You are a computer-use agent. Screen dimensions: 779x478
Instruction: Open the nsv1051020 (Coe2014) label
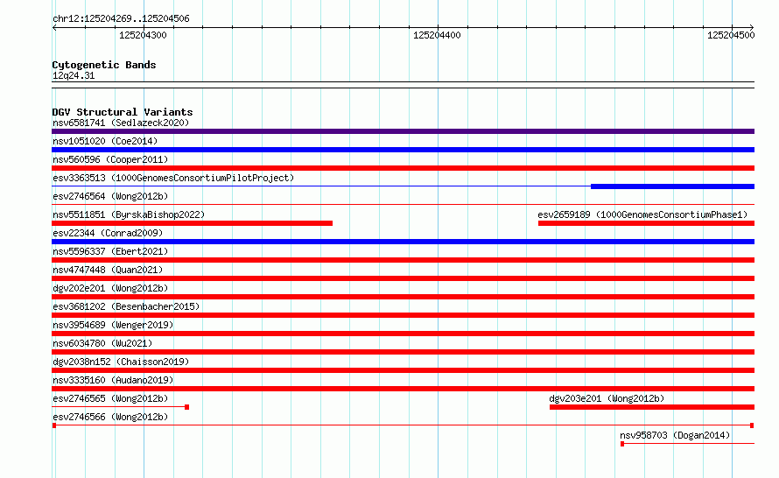105,141
